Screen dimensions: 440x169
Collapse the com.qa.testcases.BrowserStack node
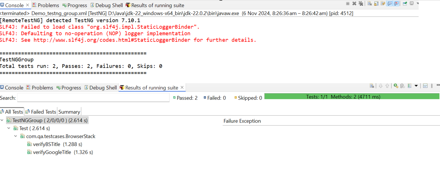pos(15,136)
